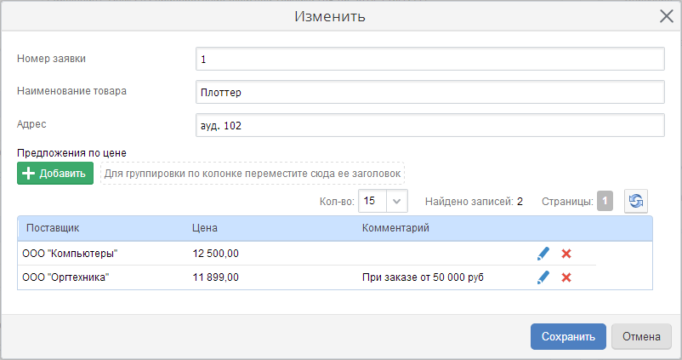The height and width of the screenshot is (360, 682).
Task: Cancel editing with Отмена button
Action: [x=641, y=336]
